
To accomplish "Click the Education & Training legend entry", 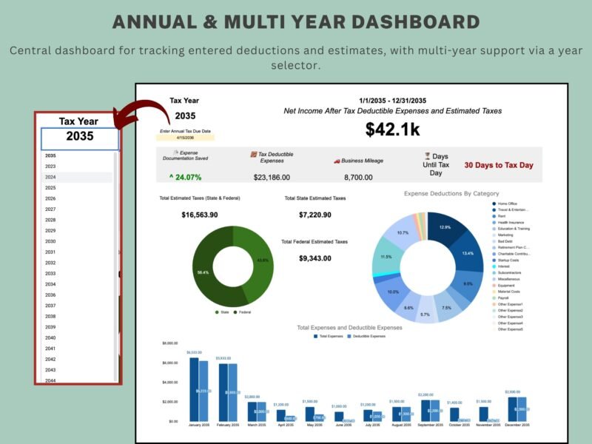I will (x=511, y=229).
